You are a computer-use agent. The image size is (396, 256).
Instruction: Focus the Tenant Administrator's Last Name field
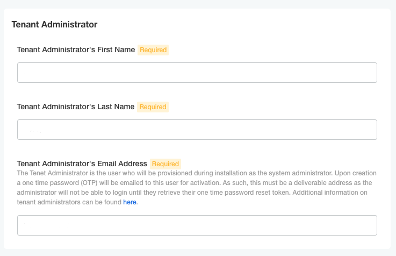(x=197, y=130)
